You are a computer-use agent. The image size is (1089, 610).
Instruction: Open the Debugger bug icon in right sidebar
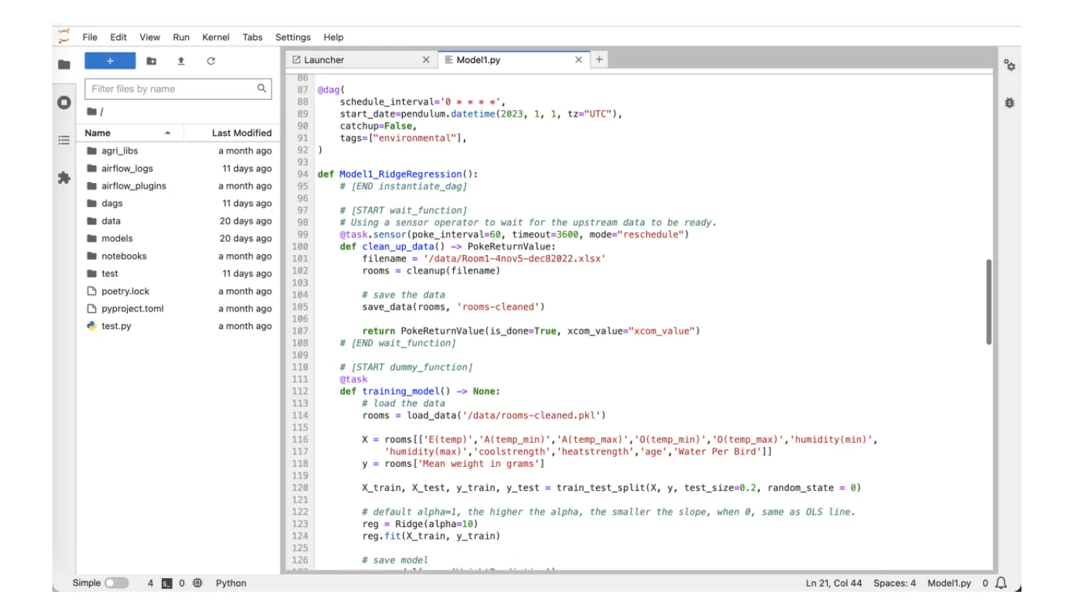1009,102
